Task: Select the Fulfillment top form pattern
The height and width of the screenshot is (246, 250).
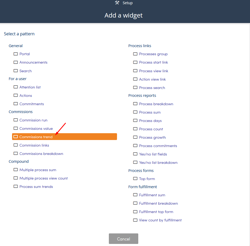Action: pyautogui.click(x=156, y=212)
